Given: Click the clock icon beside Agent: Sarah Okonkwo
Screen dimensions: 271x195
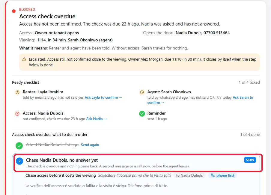Looking at the screenshot, I should click(142, 92).
